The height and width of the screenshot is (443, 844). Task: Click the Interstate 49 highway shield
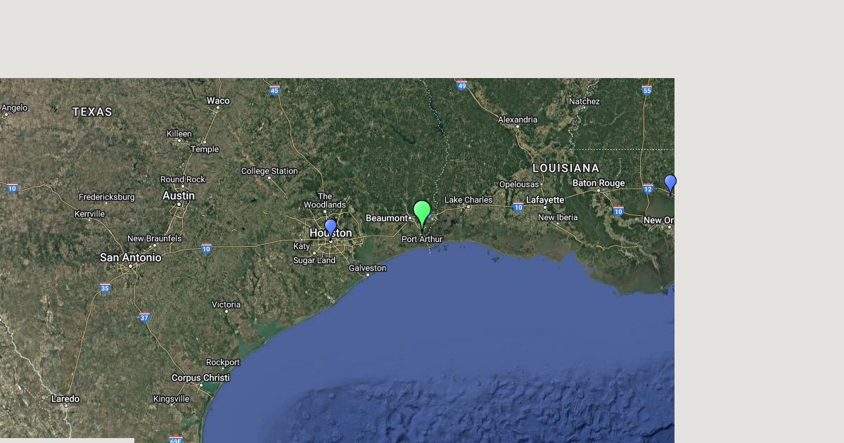click(x=461, y=85)
